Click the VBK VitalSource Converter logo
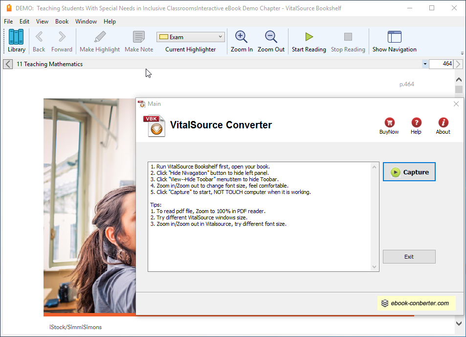The width and height of the screenshot is (466, 337). (x=154, y=126)
